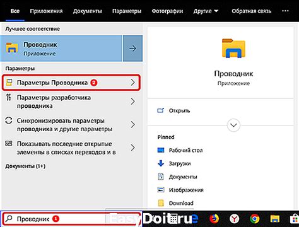Open Calculator from the taskbar
Image resolution: width=299 pixels, height=227 pixels.
point(173,219)
